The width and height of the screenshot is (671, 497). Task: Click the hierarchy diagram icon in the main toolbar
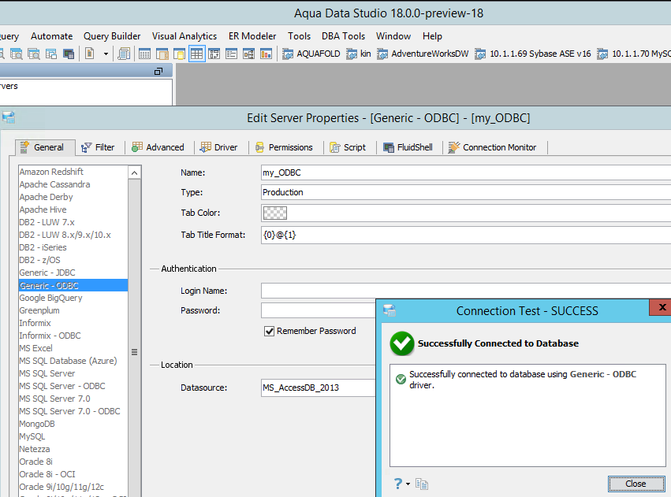click(x=248, y=54)
